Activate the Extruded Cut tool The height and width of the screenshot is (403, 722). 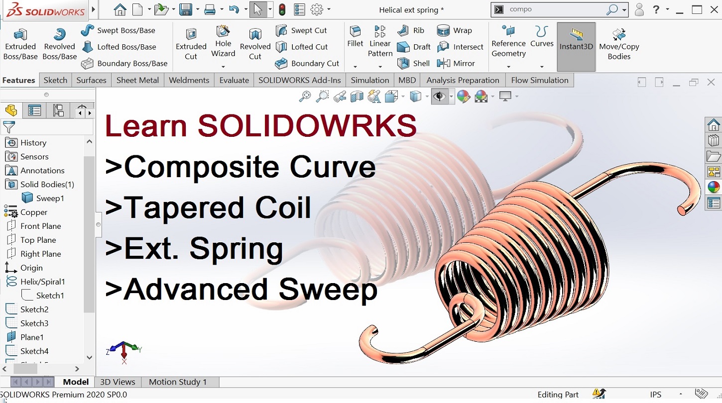pyautogui.click(x=191, y=44)
